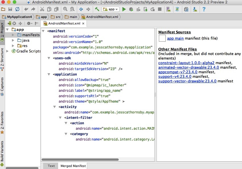Collapse the app module tree node
The image size is (242, 169).
click(x=7, y=30)
